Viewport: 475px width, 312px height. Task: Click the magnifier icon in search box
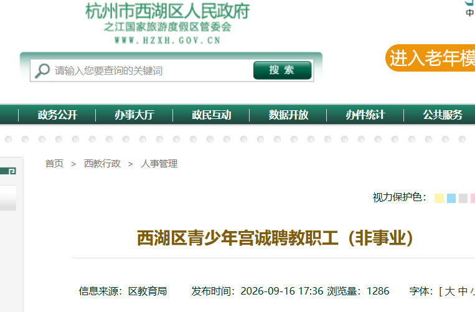(42, 71)
